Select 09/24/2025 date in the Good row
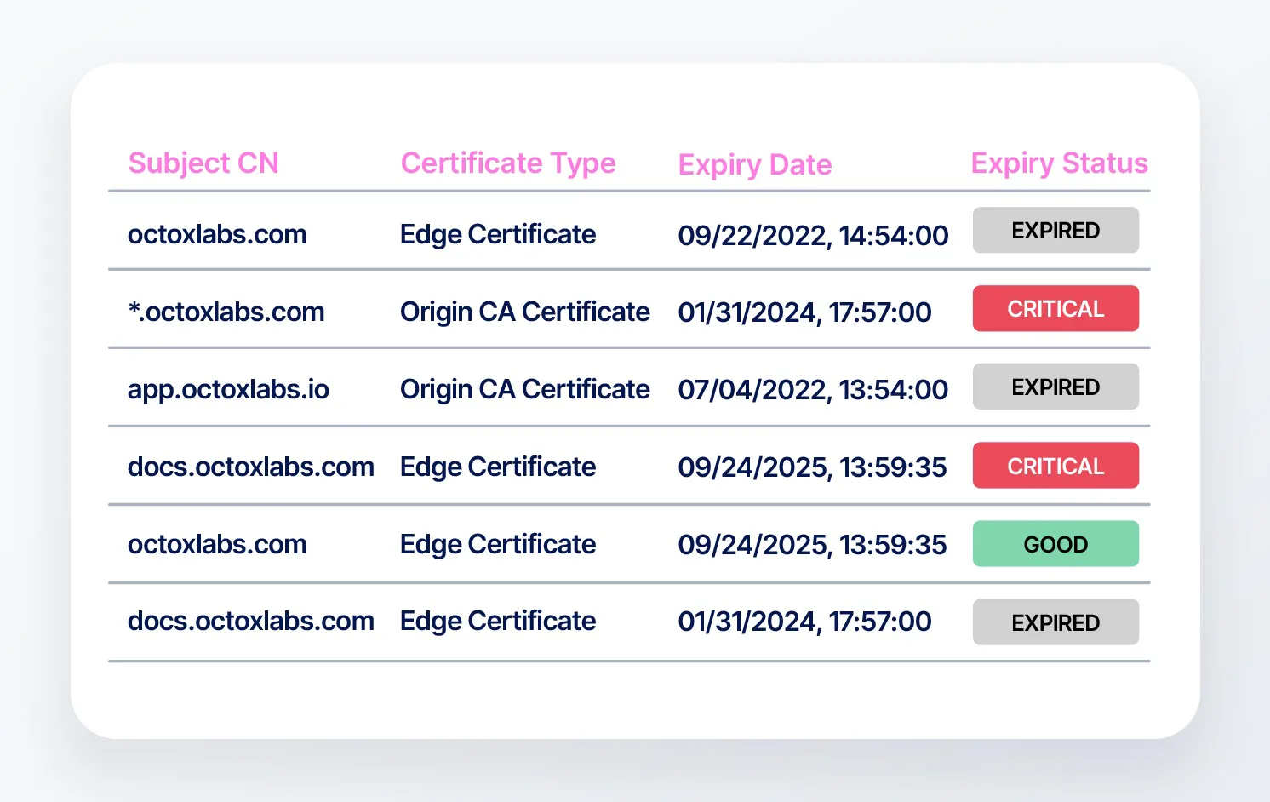 point(812,545)
